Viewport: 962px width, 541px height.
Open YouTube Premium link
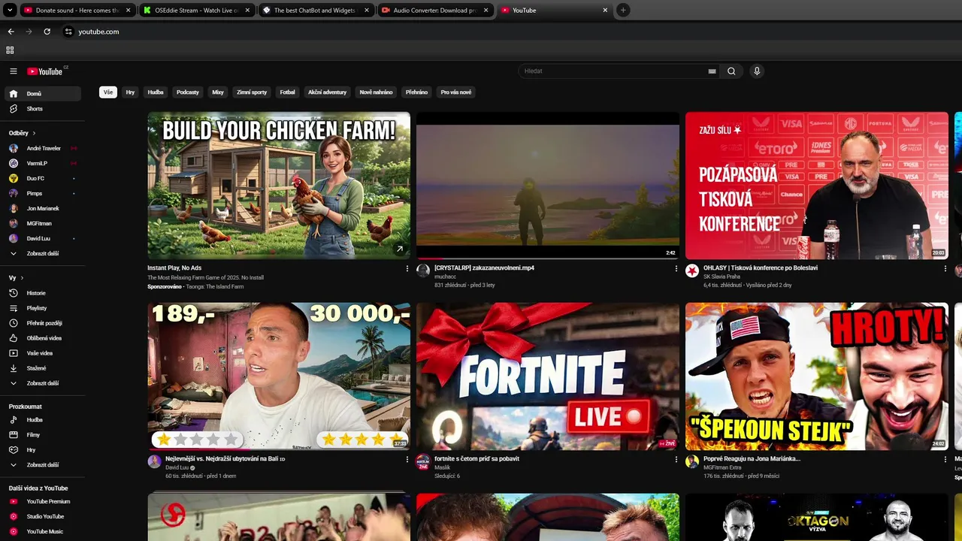click(43, 501)
